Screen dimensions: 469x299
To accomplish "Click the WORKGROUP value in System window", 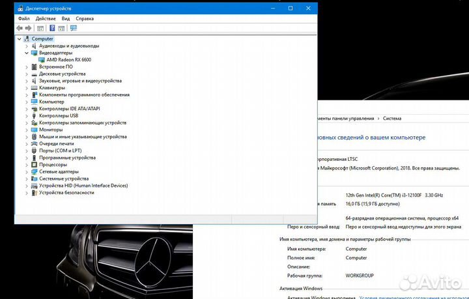I will coord(360,276).
